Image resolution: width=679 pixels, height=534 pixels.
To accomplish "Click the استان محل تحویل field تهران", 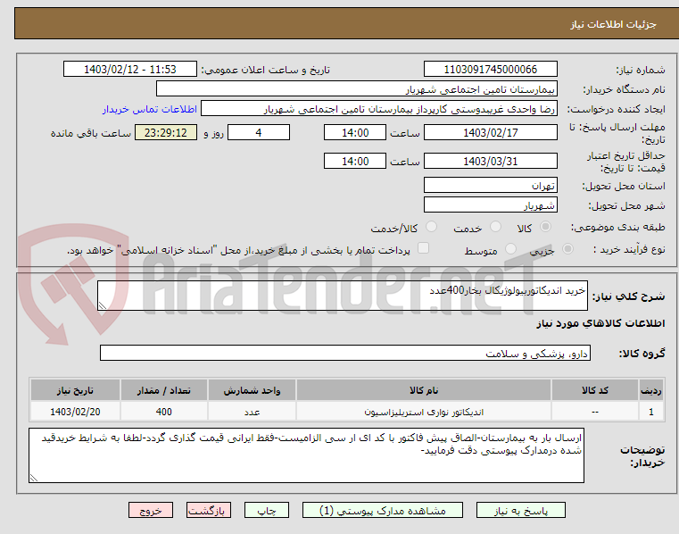I will 490,185.
